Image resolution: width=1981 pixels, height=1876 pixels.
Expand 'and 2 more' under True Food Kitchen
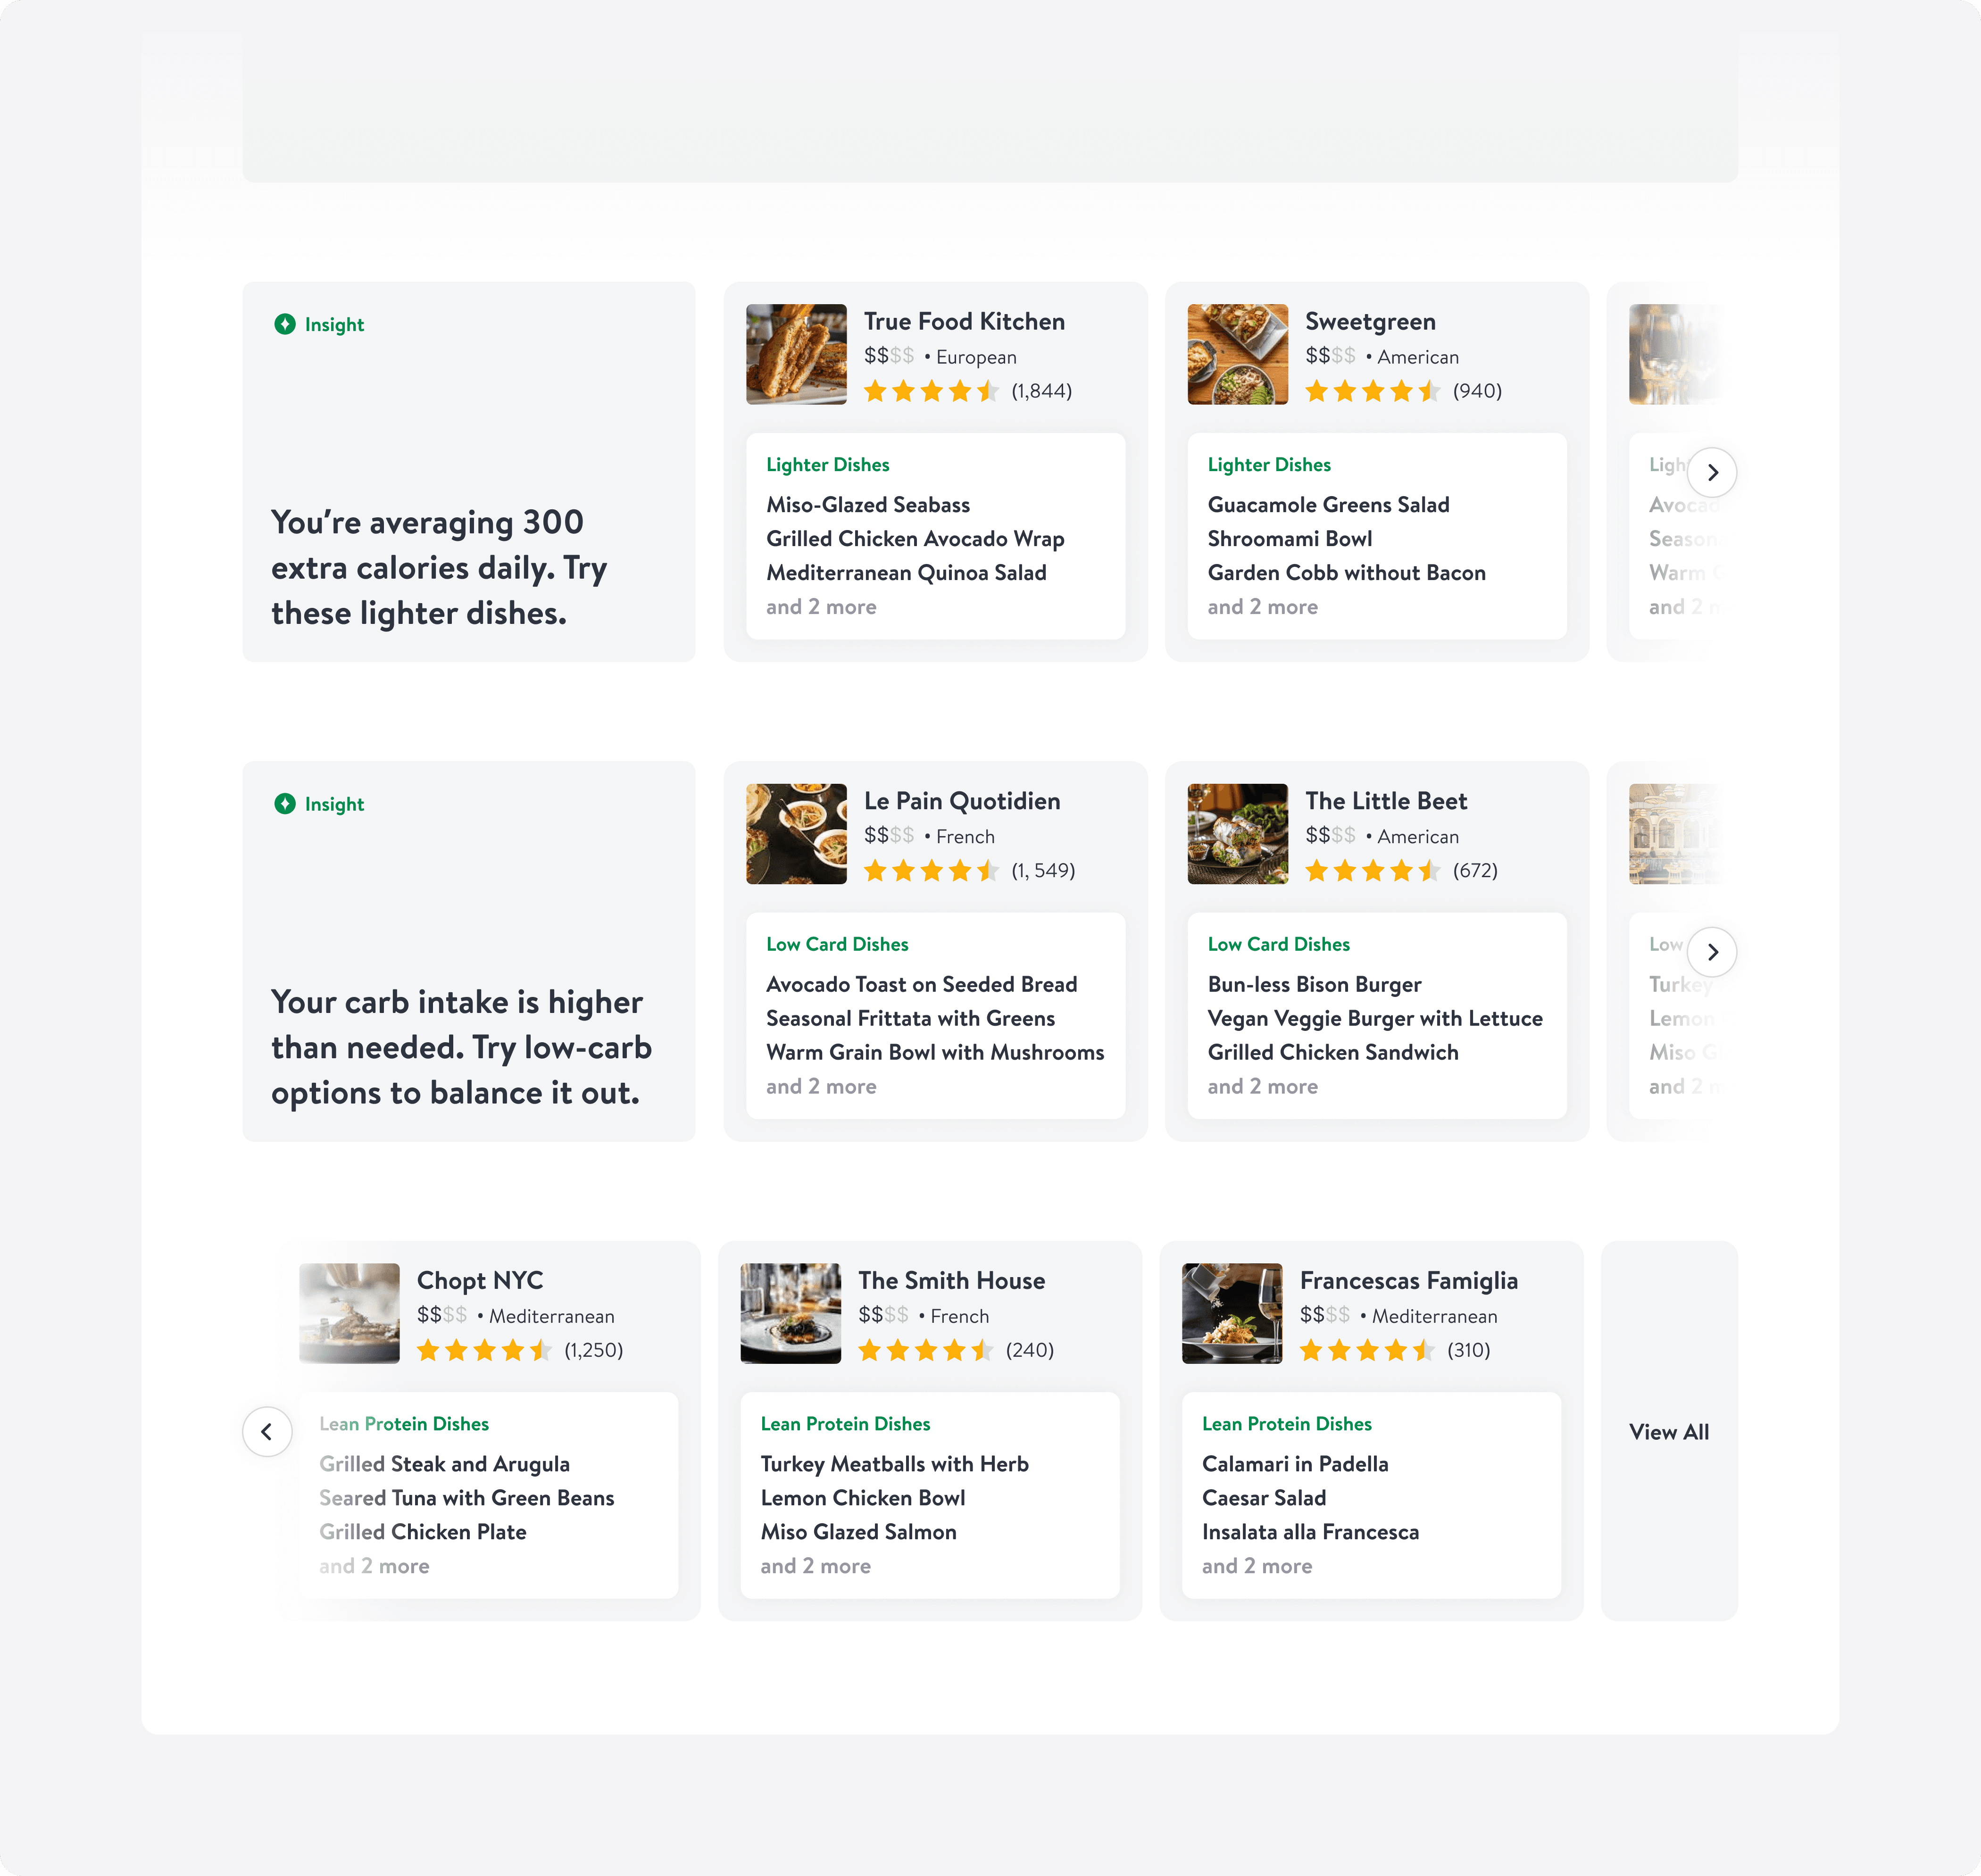click(x=821, y=607)
